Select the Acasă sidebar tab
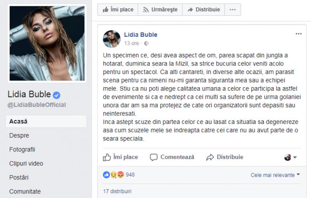This screenshot has width=311, height=198. point(46,121)
